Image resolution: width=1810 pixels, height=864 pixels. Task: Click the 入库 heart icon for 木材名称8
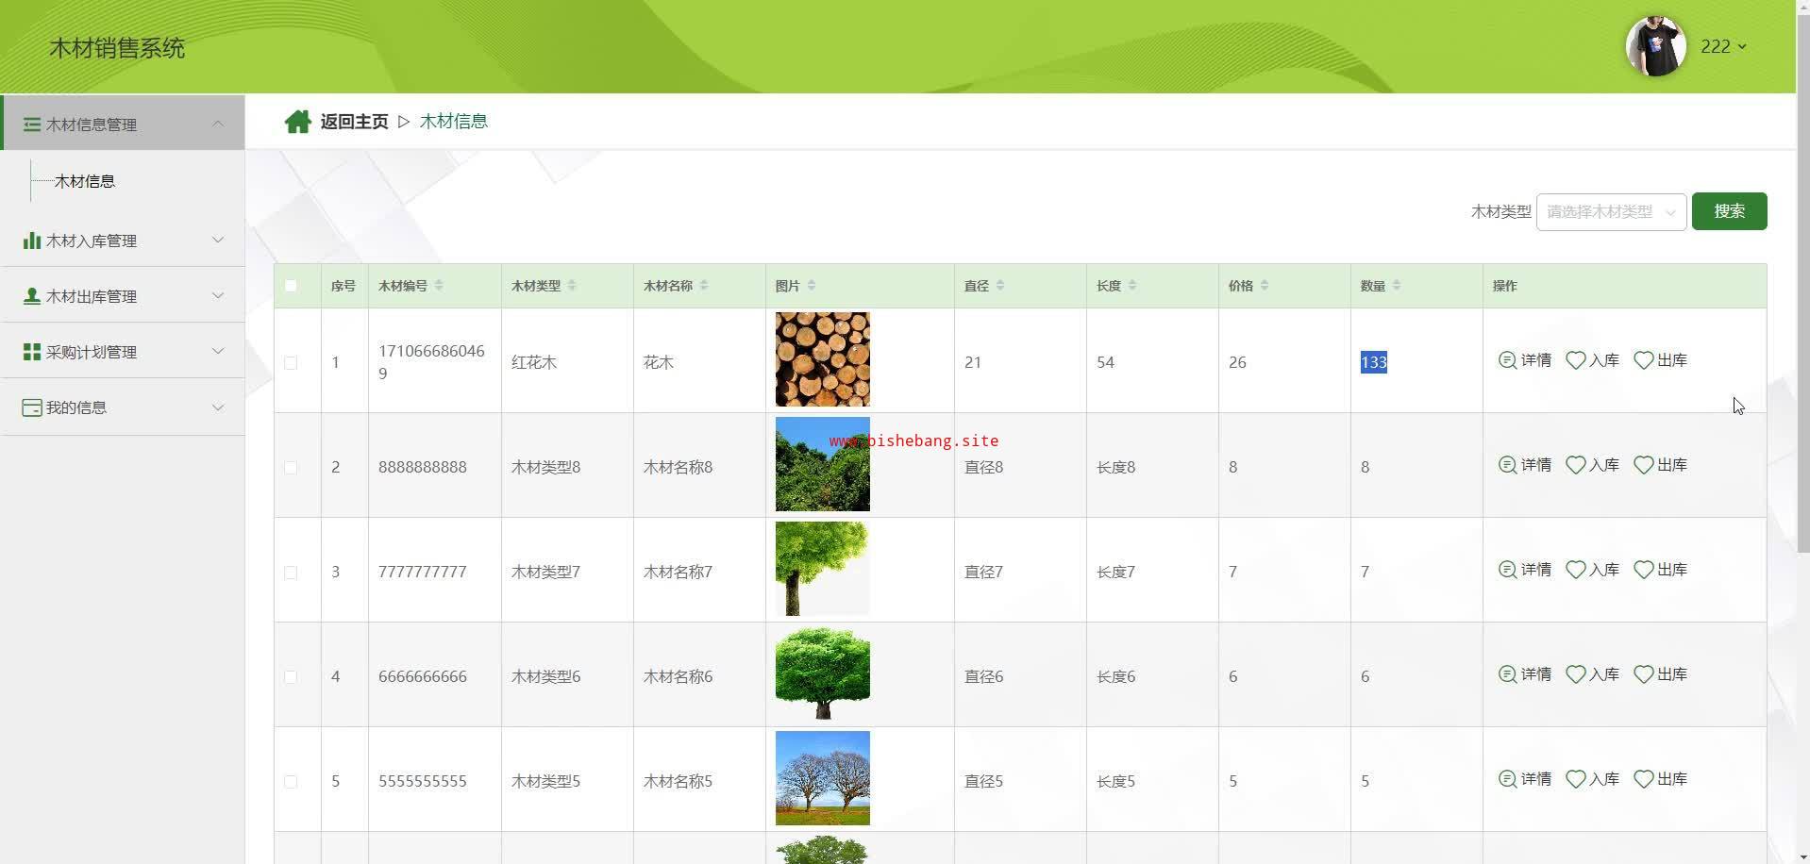pos(1575,465)
